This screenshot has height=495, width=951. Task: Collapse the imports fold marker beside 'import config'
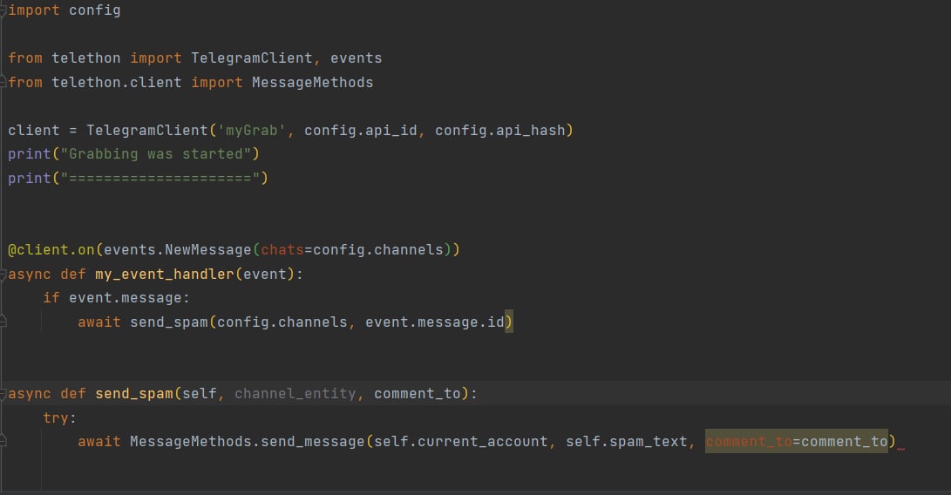click(x=3, y=11)
